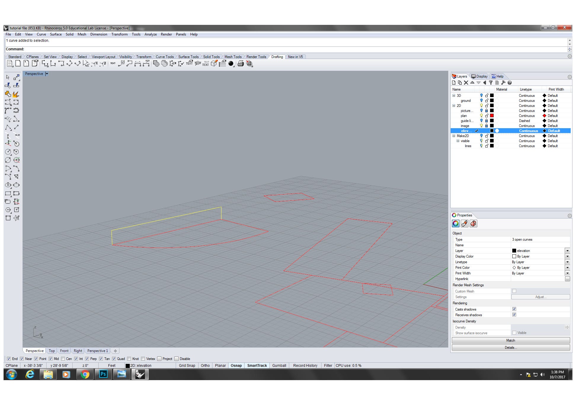This screenshot has width=576, height=405.
Task: Click the delete layer X icon
Action: tap(466, 83)
